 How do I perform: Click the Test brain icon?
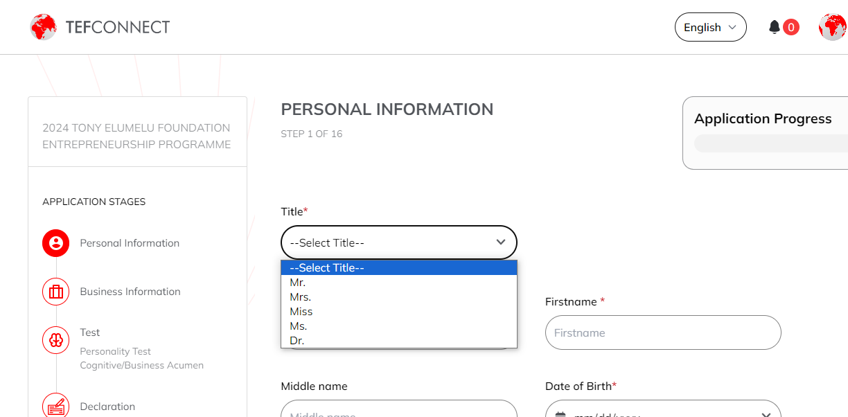(x=56, y=340)
